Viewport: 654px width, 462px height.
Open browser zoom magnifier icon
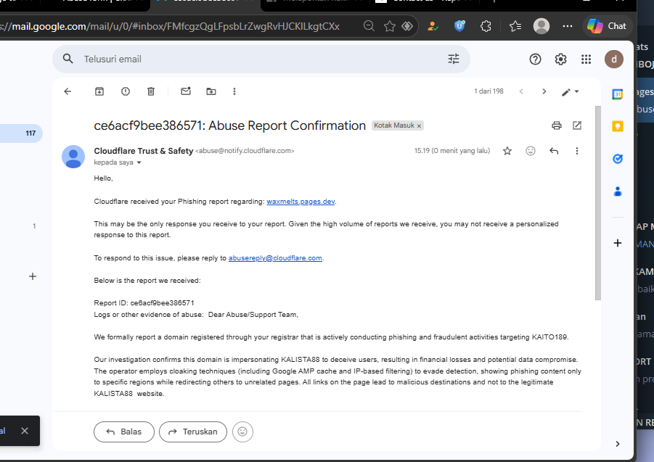[369, 26]
